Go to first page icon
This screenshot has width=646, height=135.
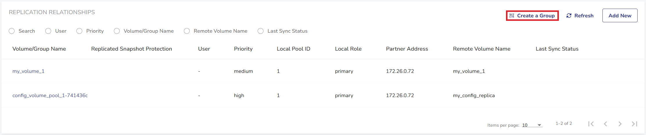coord(591,124)
